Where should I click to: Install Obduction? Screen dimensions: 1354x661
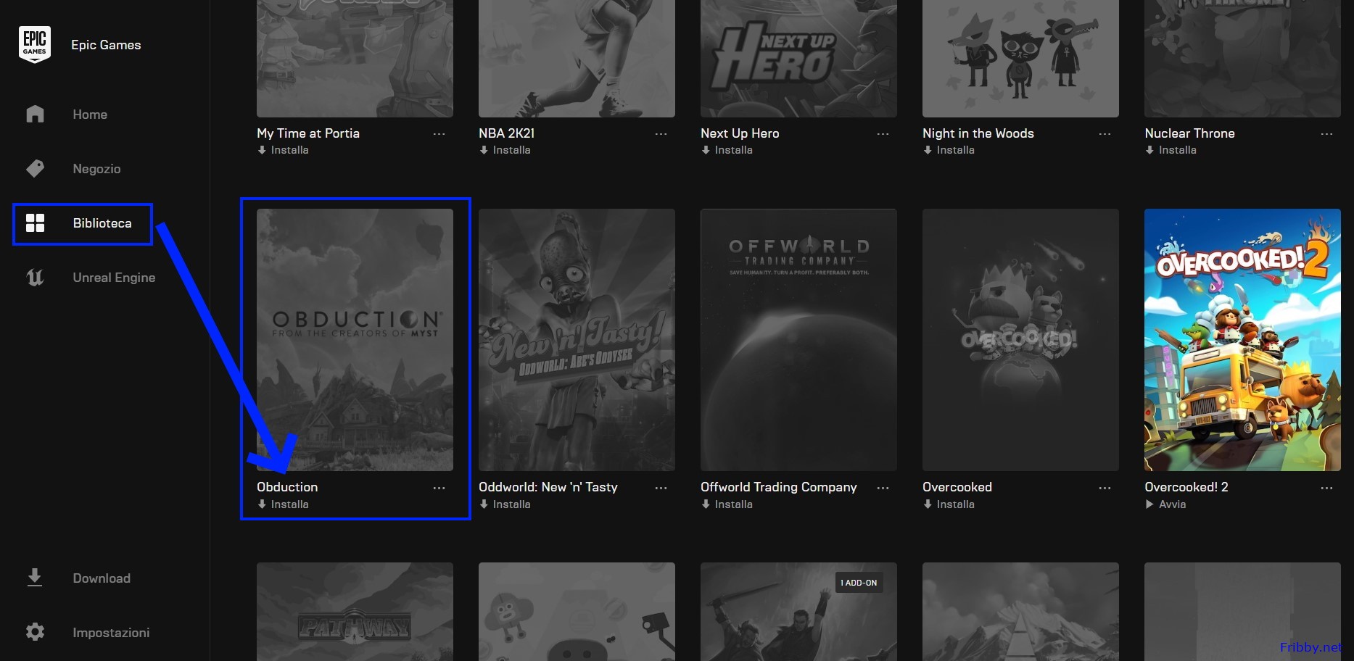click(x=283, y=504)
